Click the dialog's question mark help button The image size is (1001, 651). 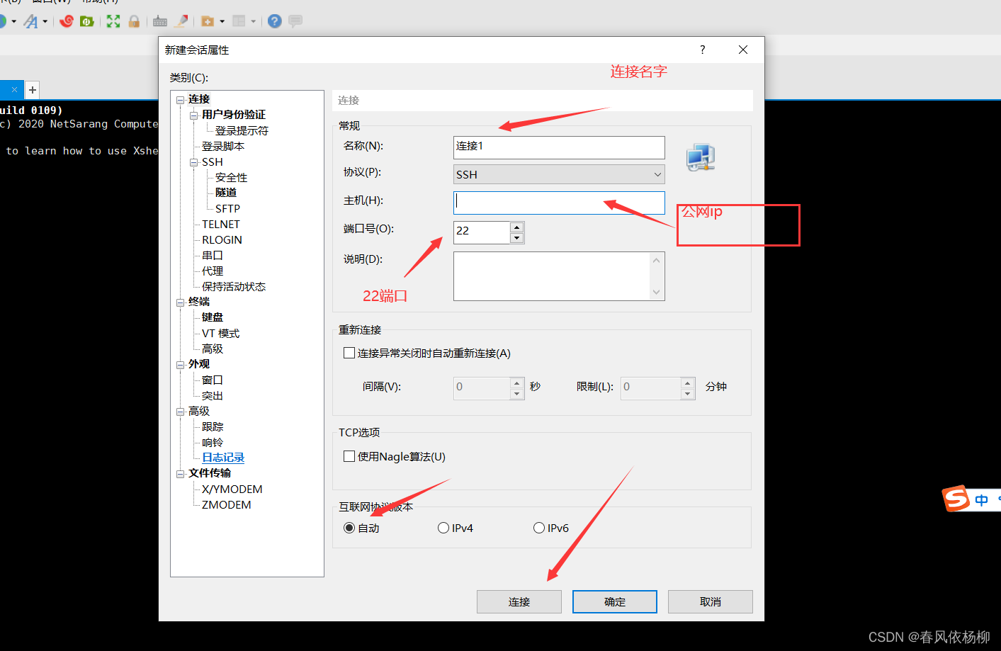702,50
